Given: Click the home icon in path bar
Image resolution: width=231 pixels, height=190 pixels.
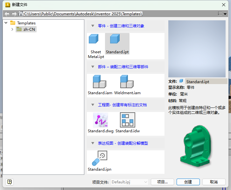Looking at the screenshot, I should [21, 14].
